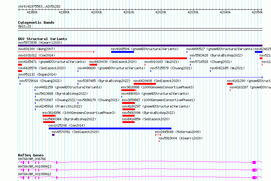The width and height of the screenshot is (271, 181).
Task: Click the 42000k ruler position
Action: click(x=97, y=12)
